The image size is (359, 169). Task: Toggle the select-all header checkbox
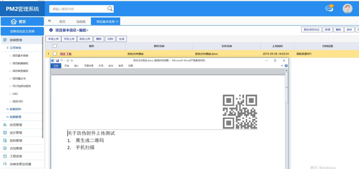click(x=55, y=46)
